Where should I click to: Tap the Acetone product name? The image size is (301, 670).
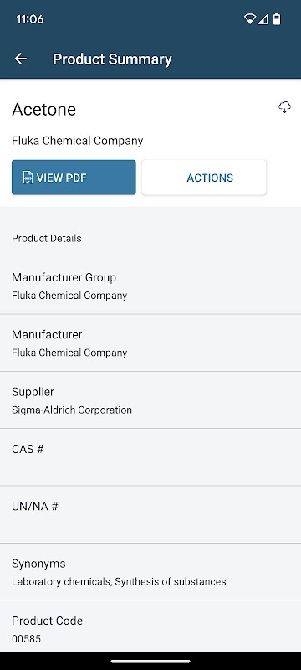pyautogui.click(x=44, y=110)
